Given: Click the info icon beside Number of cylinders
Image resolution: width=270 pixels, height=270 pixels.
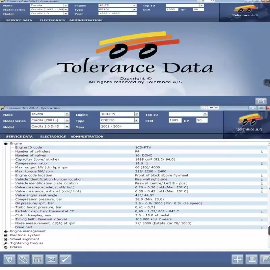Looking at the screenshot, I should 262,151.
